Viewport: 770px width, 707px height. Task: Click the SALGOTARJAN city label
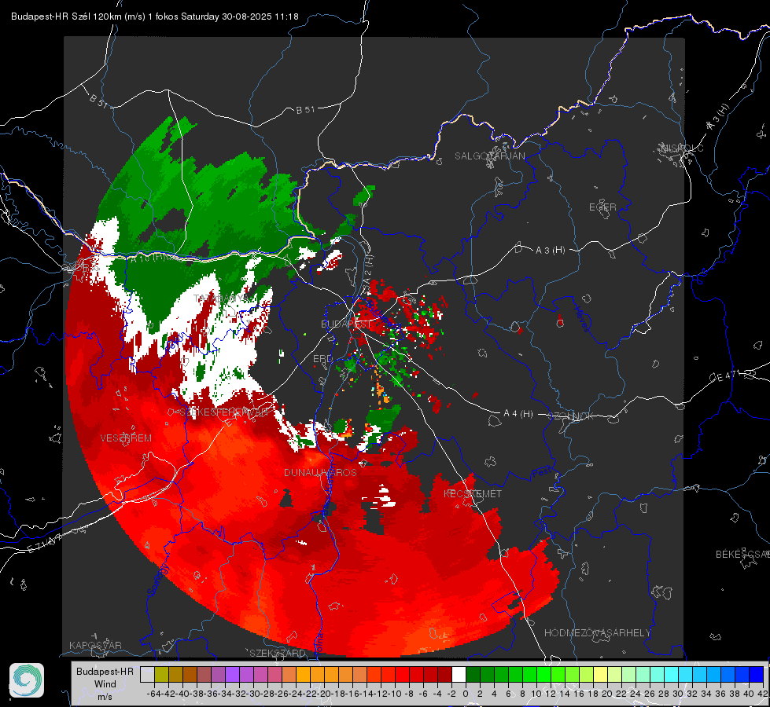pos(489,156)
